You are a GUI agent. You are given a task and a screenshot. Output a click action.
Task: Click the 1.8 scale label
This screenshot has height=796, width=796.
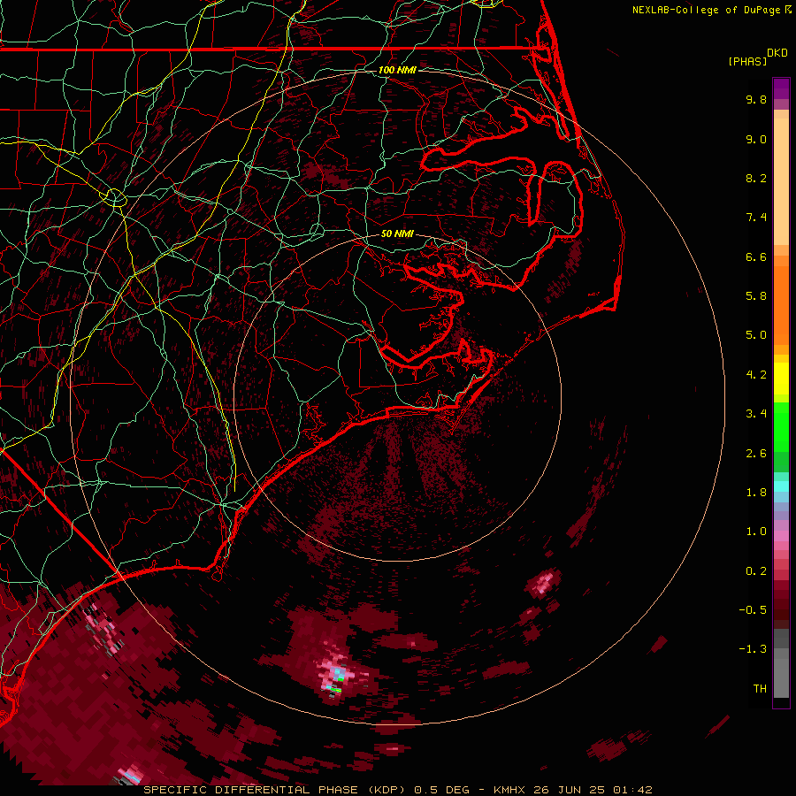(756, 493)
